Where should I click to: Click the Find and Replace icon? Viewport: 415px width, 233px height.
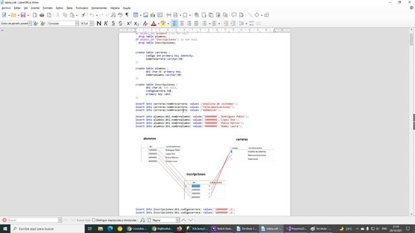point(113,15)
